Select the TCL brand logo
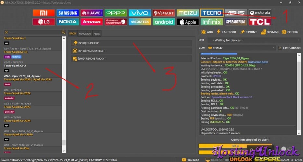303x162 pixels. tap(260, 22)
